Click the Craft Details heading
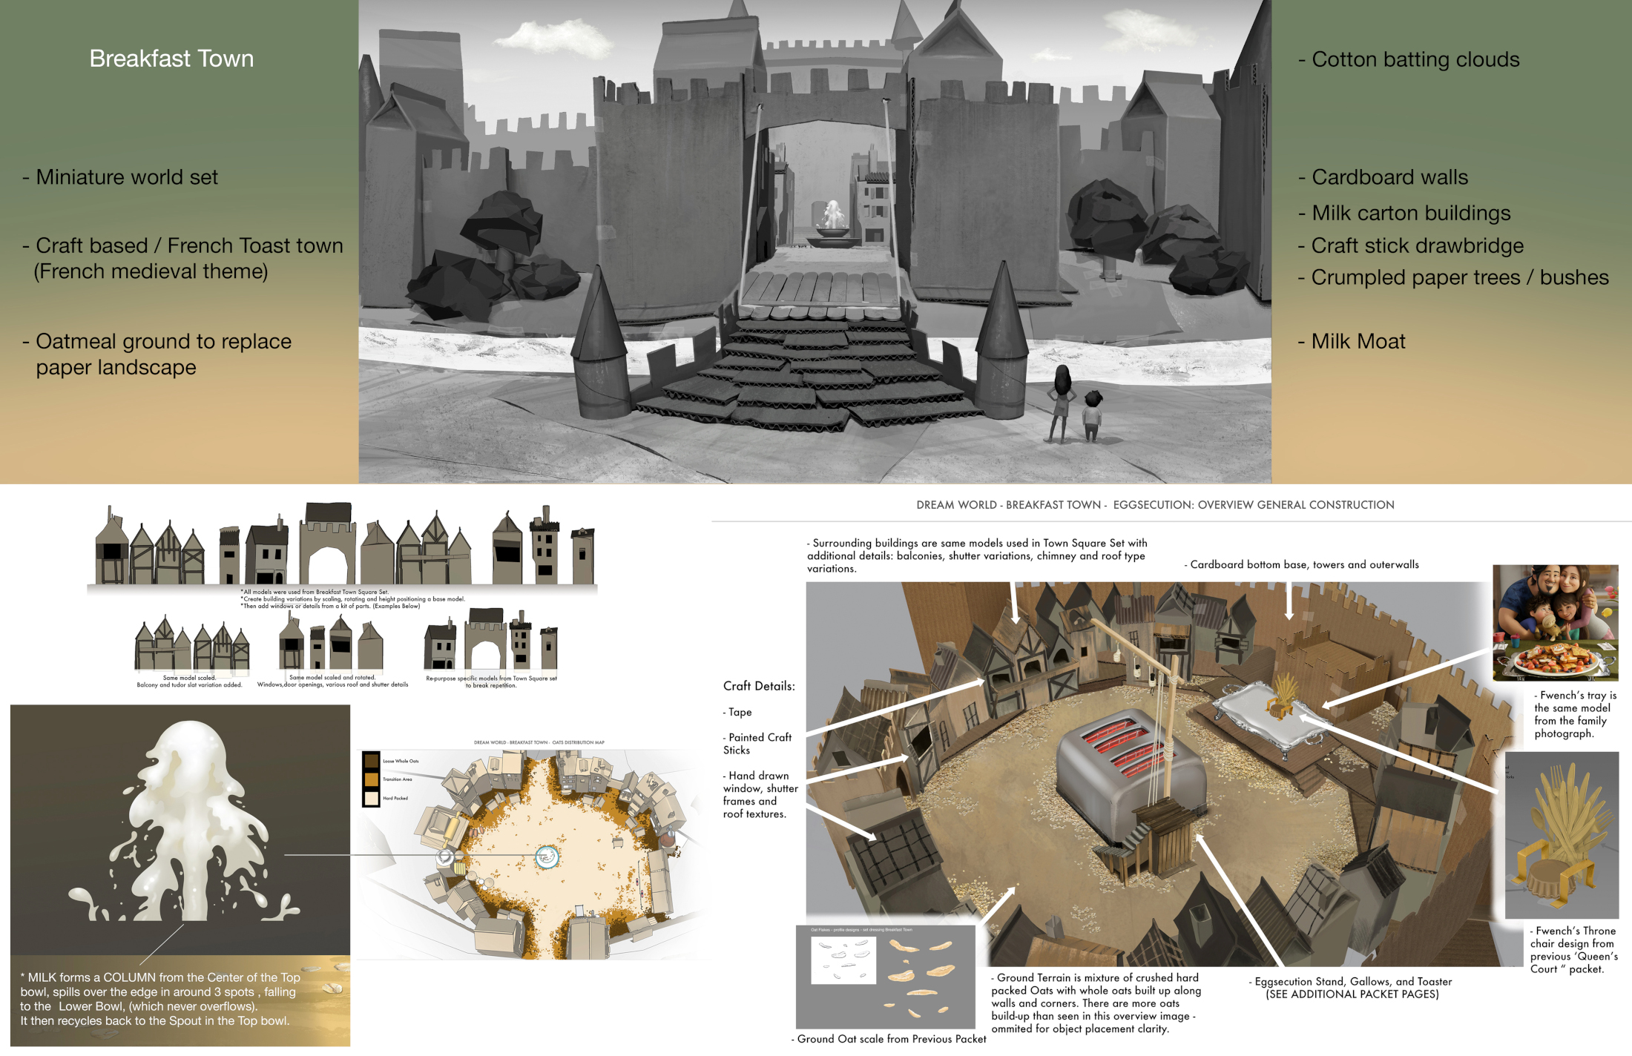Viewport: 1632px width, 1056px height. pyautogui.click(x=758, y=686)
